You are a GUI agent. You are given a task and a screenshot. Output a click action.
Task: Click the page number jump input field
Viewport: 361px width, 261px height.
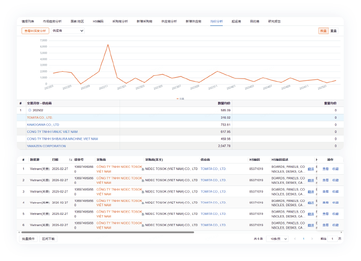point(332,239)
